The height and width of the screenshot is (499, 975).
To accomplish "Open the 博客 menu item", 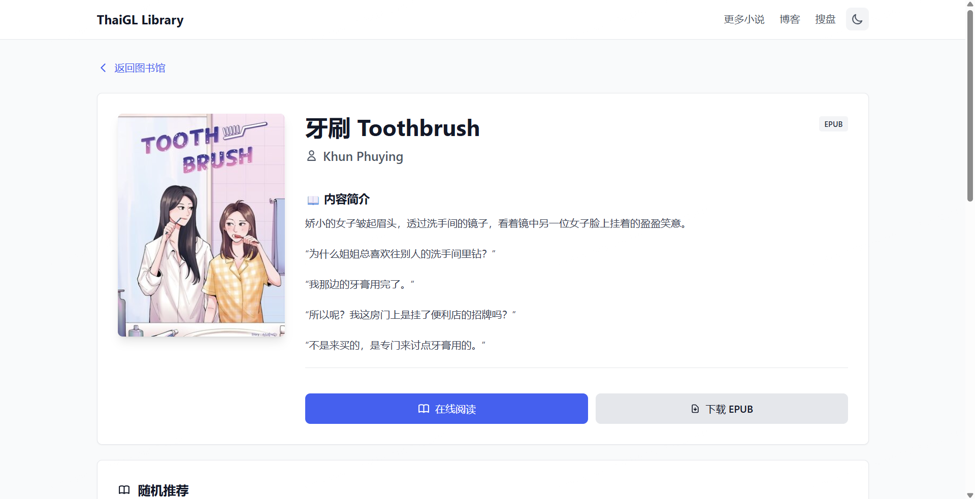I will tap(790, 19).
